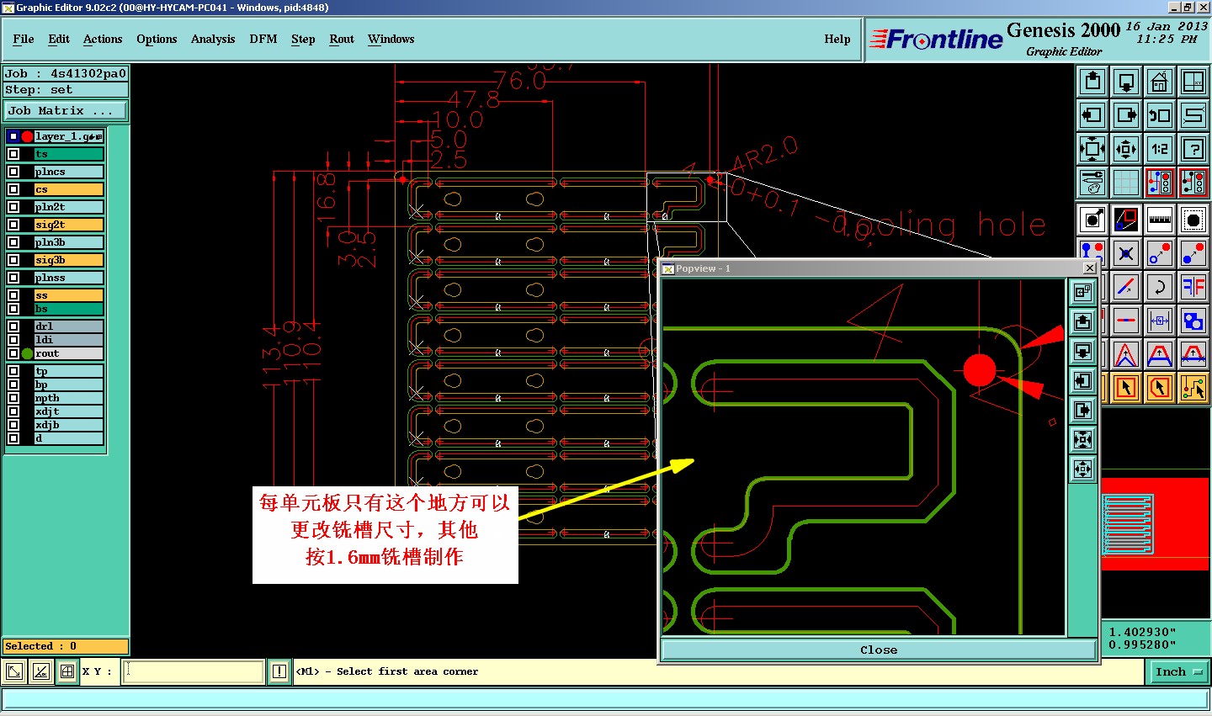Open the Inch units dropdown
1212x716 pixels.
click(1178, 671)
